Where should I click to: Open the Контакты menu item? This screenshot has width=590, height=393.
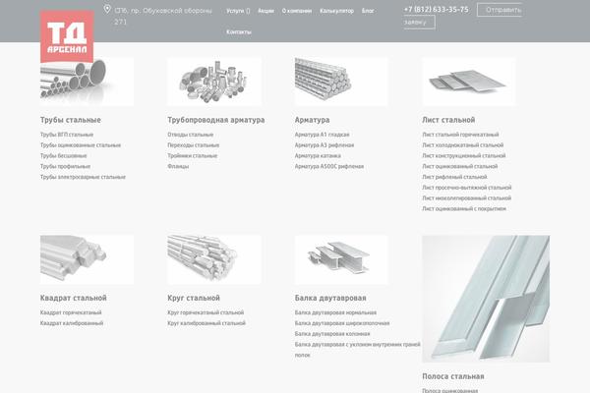pos(239,32)
